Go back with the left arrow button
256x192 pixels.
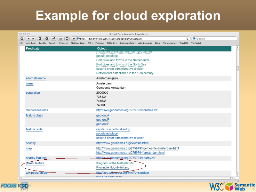point(28,39)
